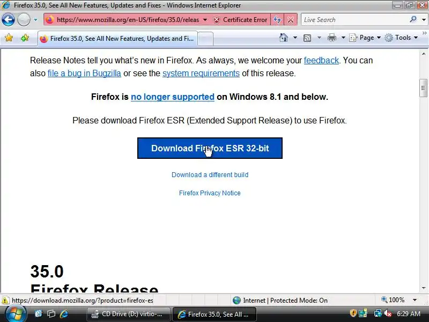This screenshot has height=322, width=429.
Task: Expand the Print options dropdown arrow
Action: (343, 38)
